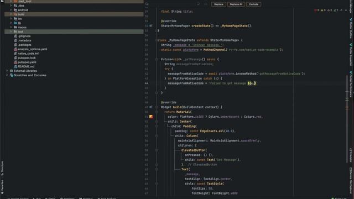
Task: Go to next highlighted error arrow
Action: pyautogui.click(x=346, y=10)
